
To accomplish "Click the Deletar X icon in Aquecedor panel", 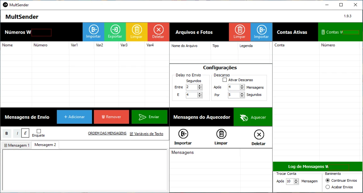I will [259, 135].
